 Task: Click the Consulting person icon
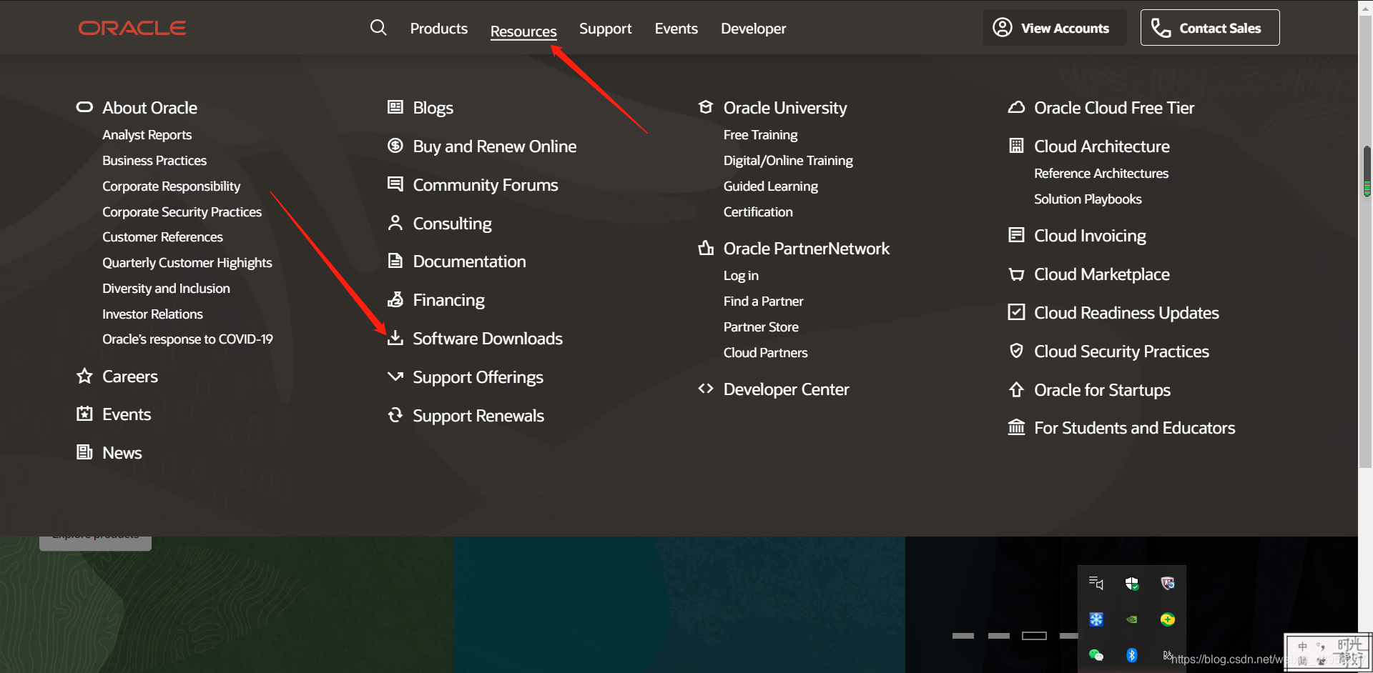pos(395,223)
